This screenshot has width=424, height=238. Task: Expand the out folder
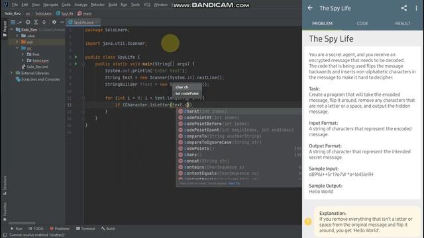17,42
